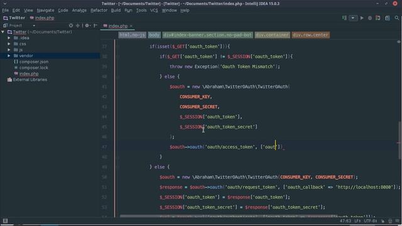Image resolution: width=402 pixels, height=226 pixels.
Task: Click the Debug bug icon
Action: click(370, 18)
